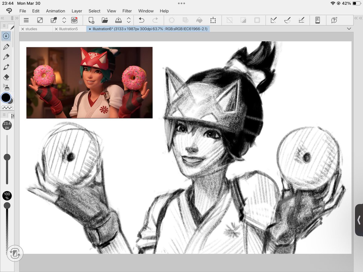The width and height of the screenshot is (363, 272).
Task: Expand options arrows beside quick share
Action: coord(64,20)
